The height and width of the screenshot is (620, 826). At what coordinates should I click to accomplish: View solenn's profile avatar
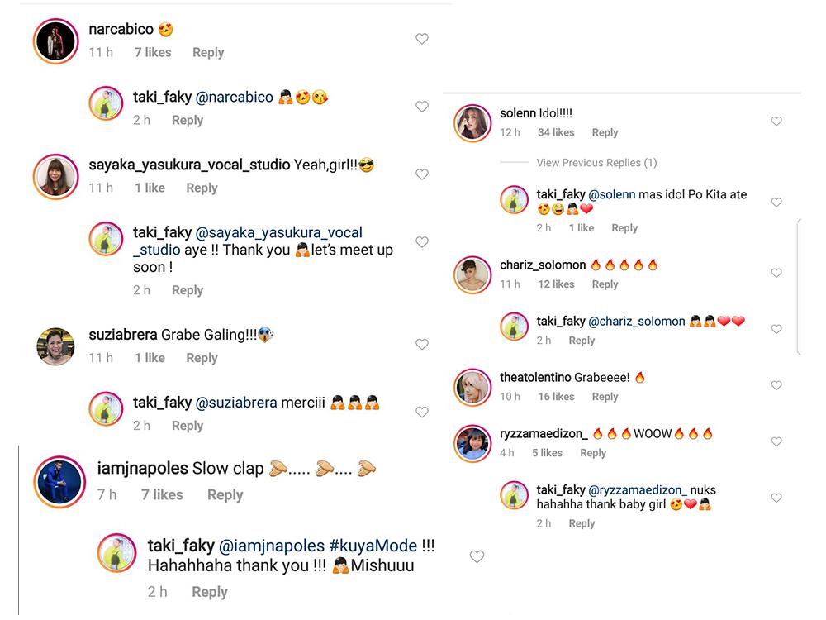point(473,123)
